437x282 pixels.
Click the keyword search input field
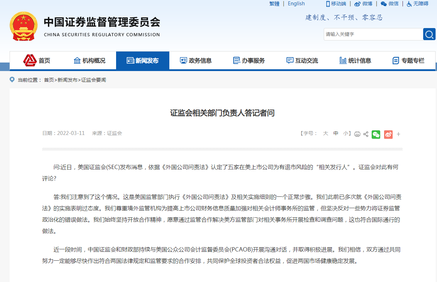pyautogui.click(x=373, y=34)
